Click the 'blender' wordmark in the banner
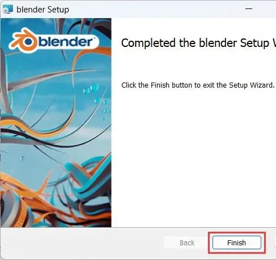276x260 pixels. point(66,41)
